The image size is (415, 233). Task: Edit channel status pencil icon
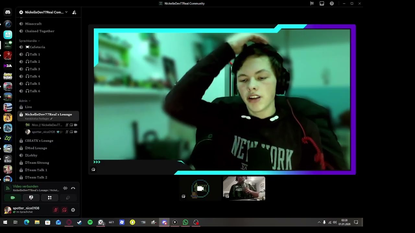(51, 119)
